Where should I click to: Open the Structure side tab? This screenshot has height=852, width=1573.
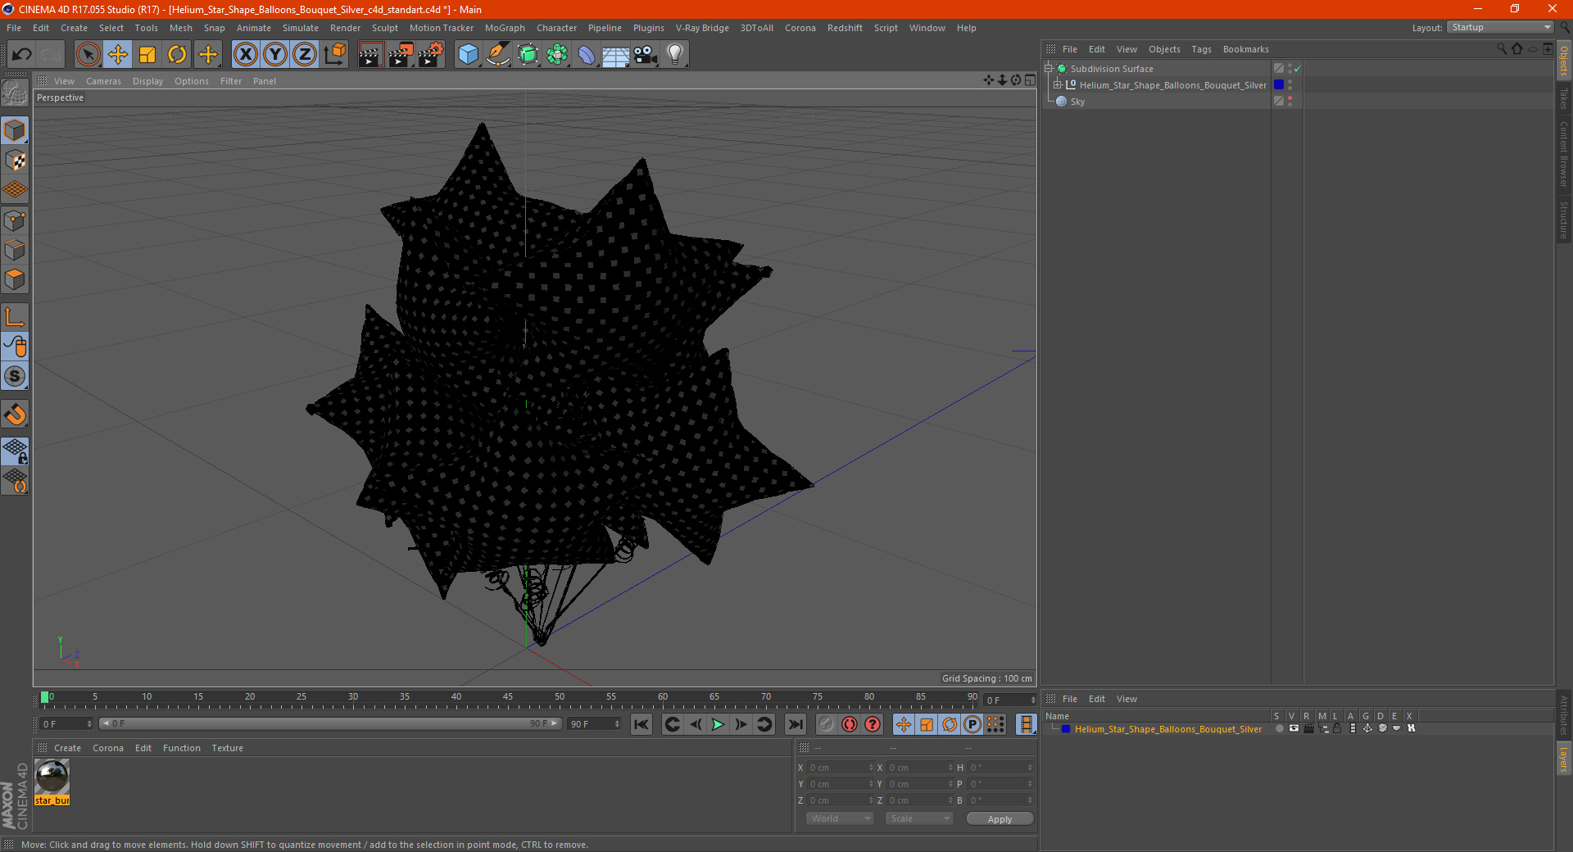(1563, 220)
